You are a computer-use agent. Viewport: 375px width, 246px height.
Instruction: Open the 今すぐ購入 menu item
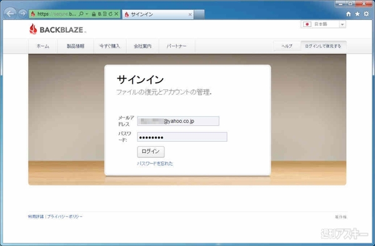(x=109, y=46)
